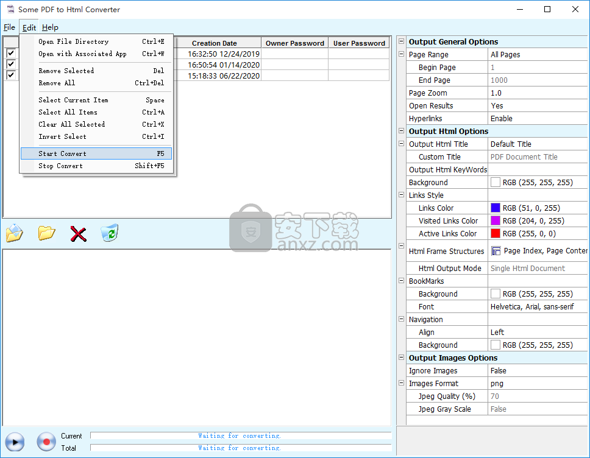Choose Select All Items entry
The width and height of the screenshot is (590, 458).
(x=96, y=112)
